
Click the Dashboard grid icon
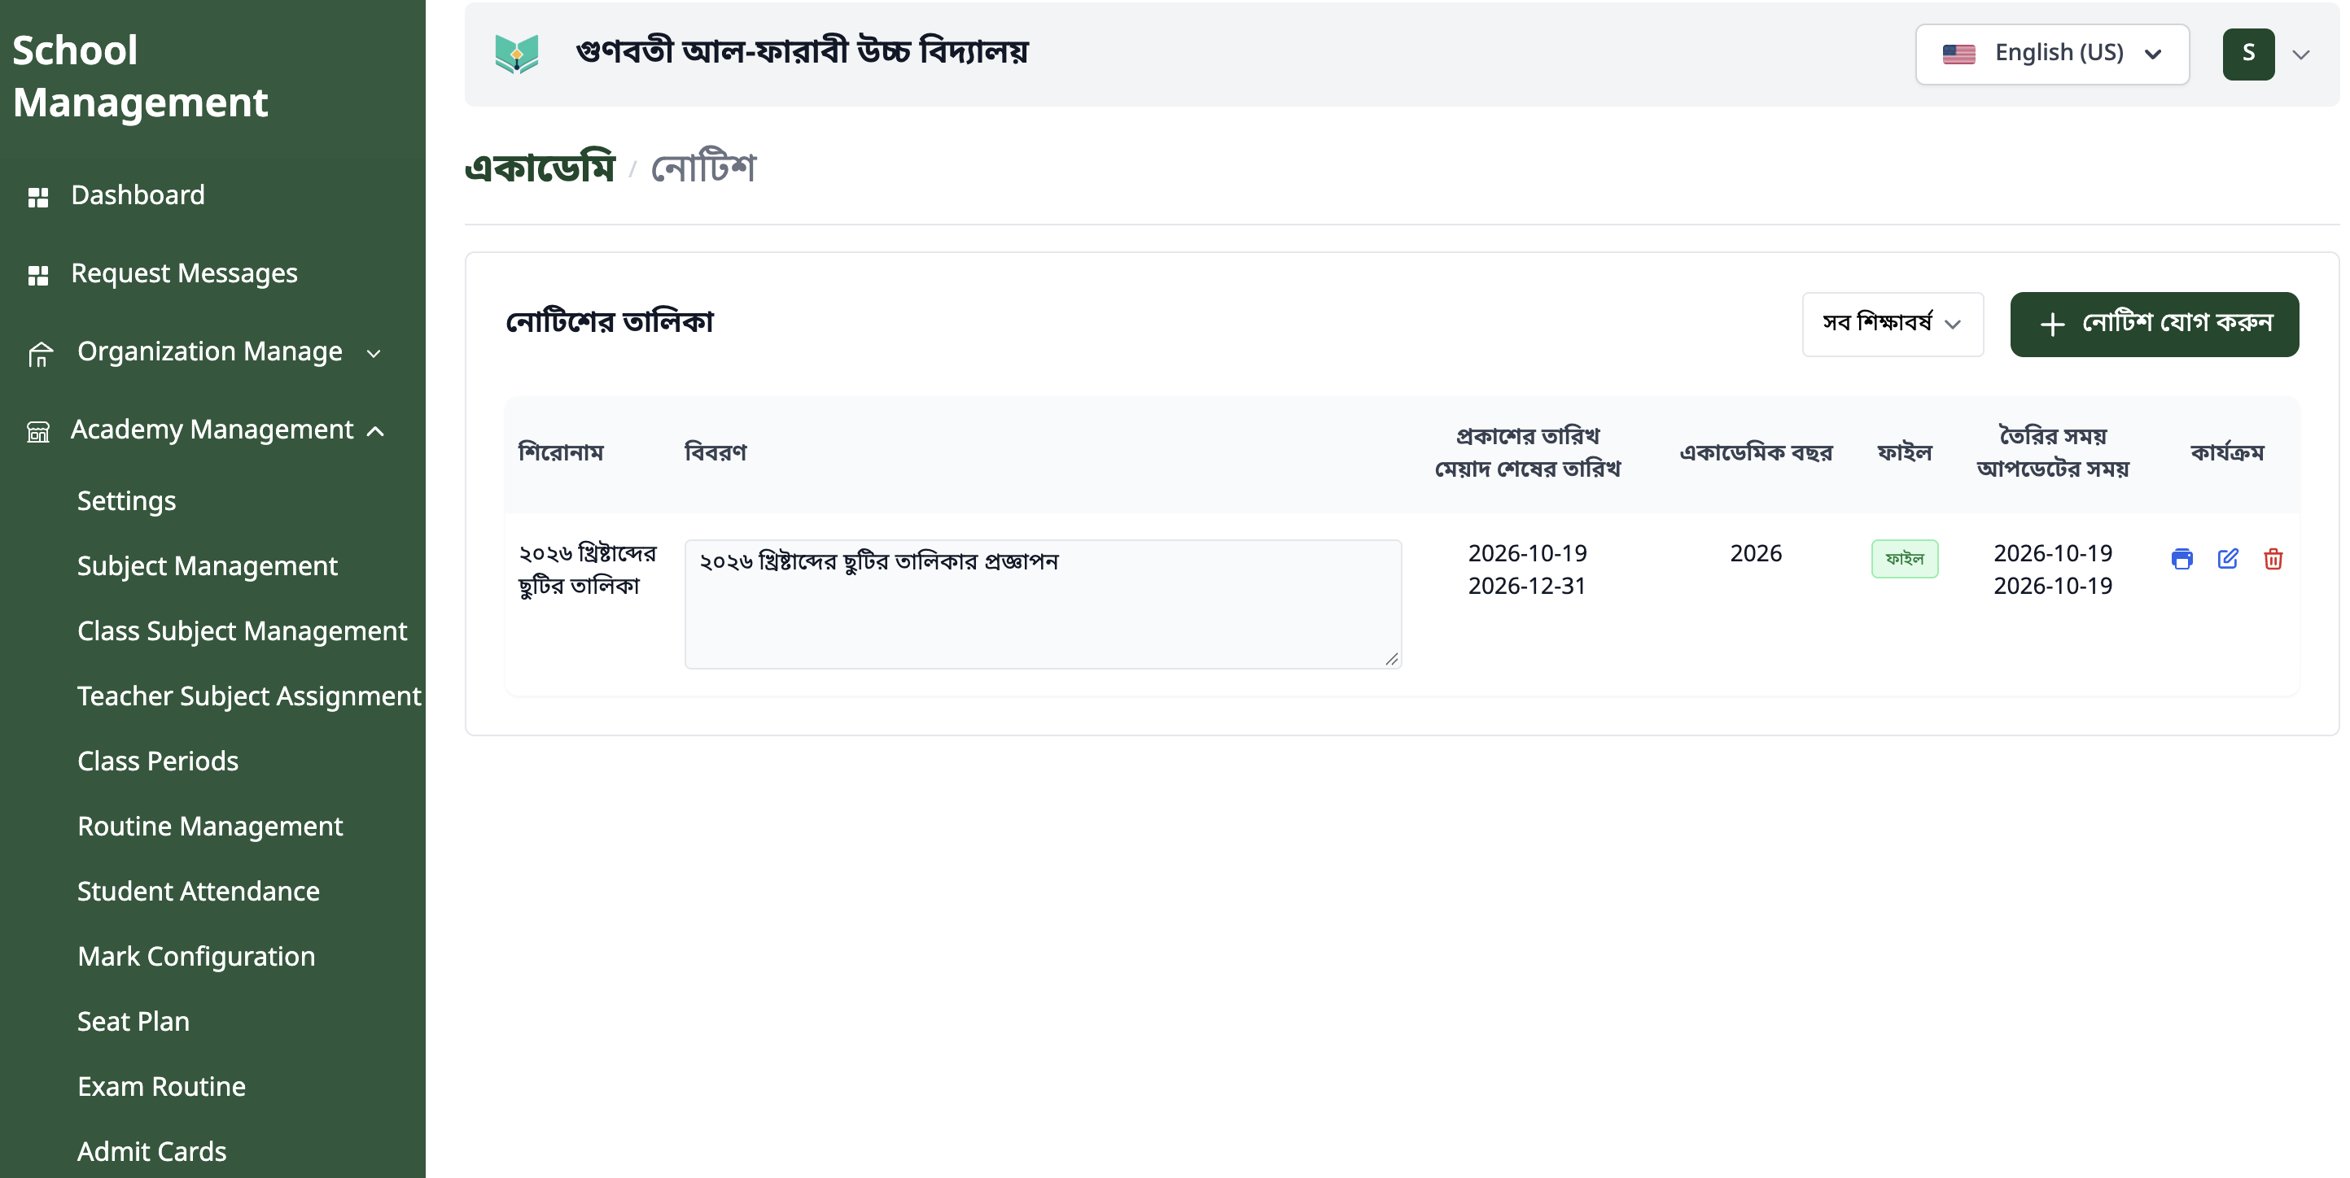(38, 196)
